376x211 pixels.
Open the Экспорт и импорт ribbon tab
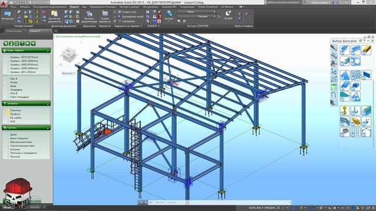coord(129,7)
